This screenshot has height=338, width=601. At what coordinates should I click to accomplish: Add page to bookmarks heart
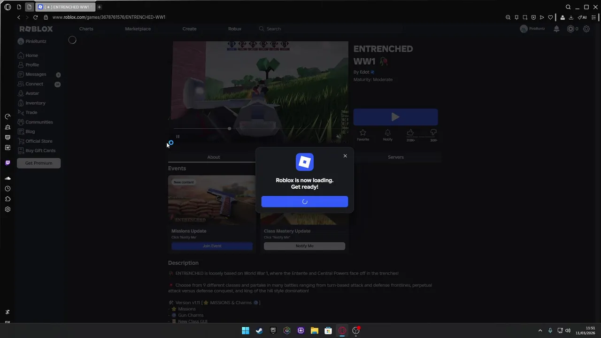[x=550, y=17]
